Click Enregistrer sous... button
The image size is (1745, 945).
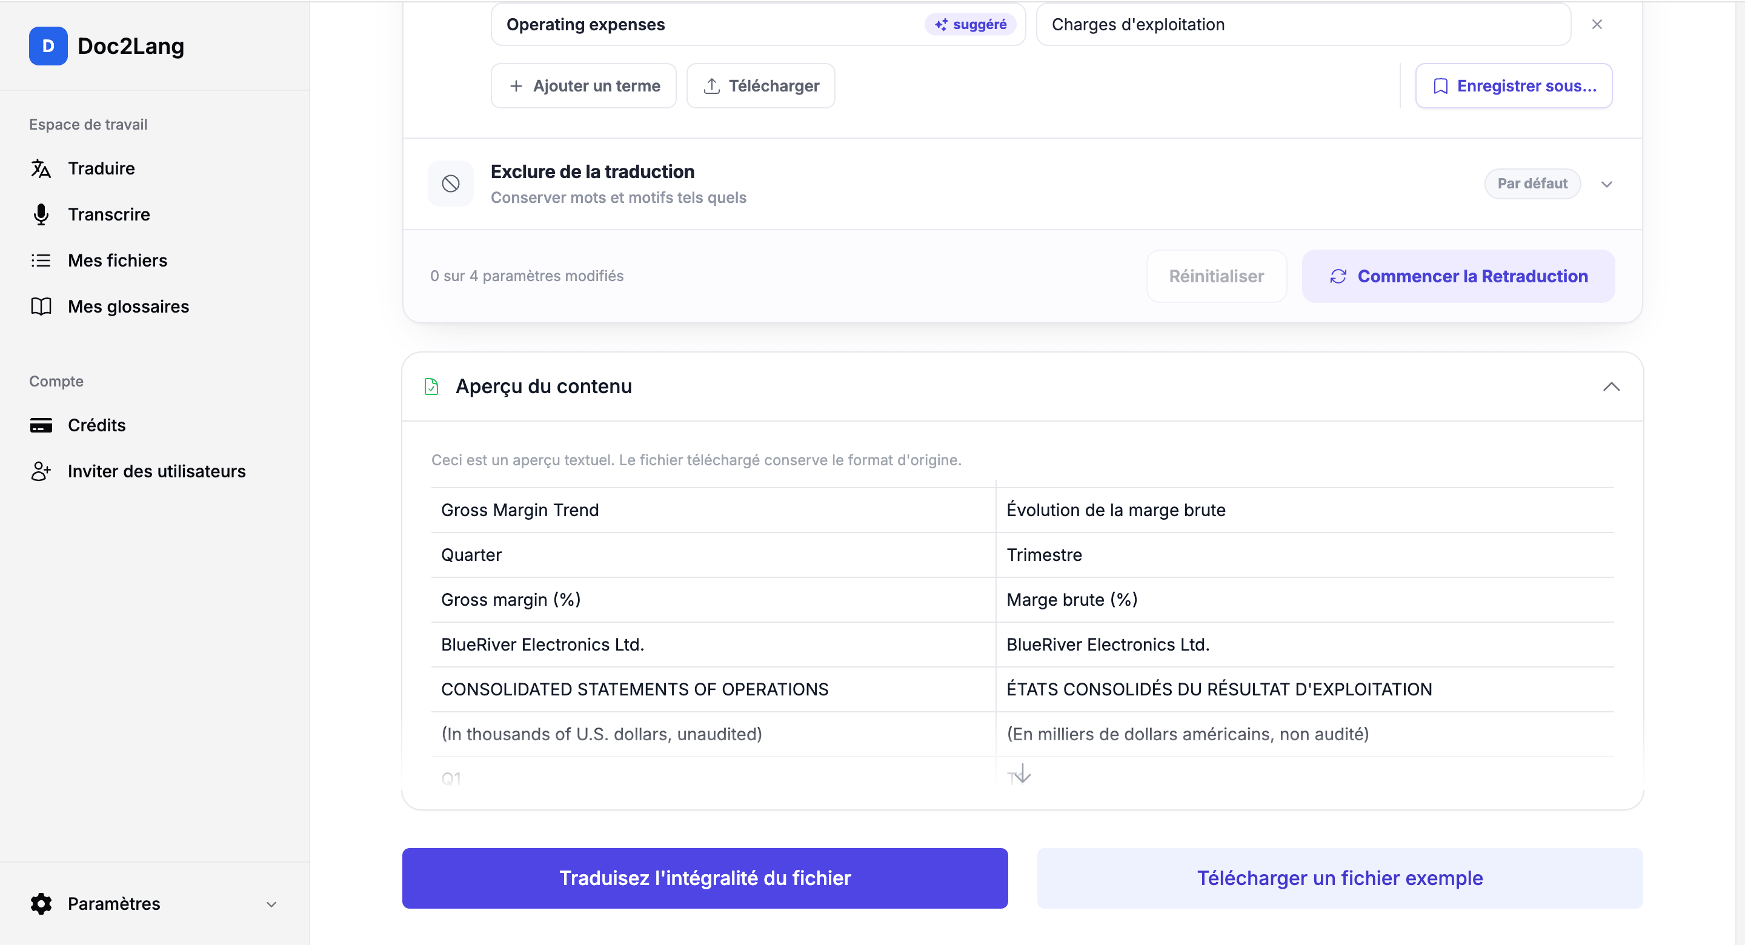(1514, 86)
